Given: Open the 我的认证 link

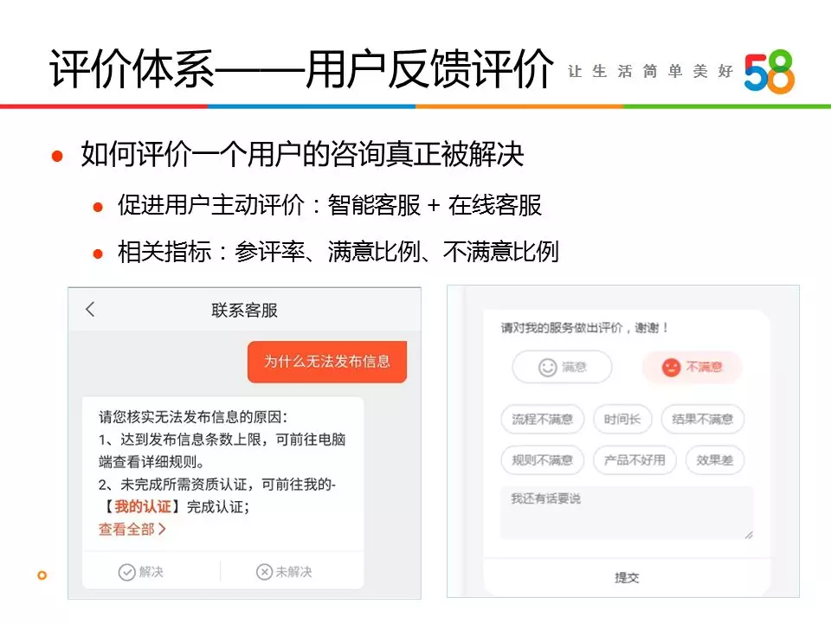Looking at the screenshot, I should tap(143, 506).
